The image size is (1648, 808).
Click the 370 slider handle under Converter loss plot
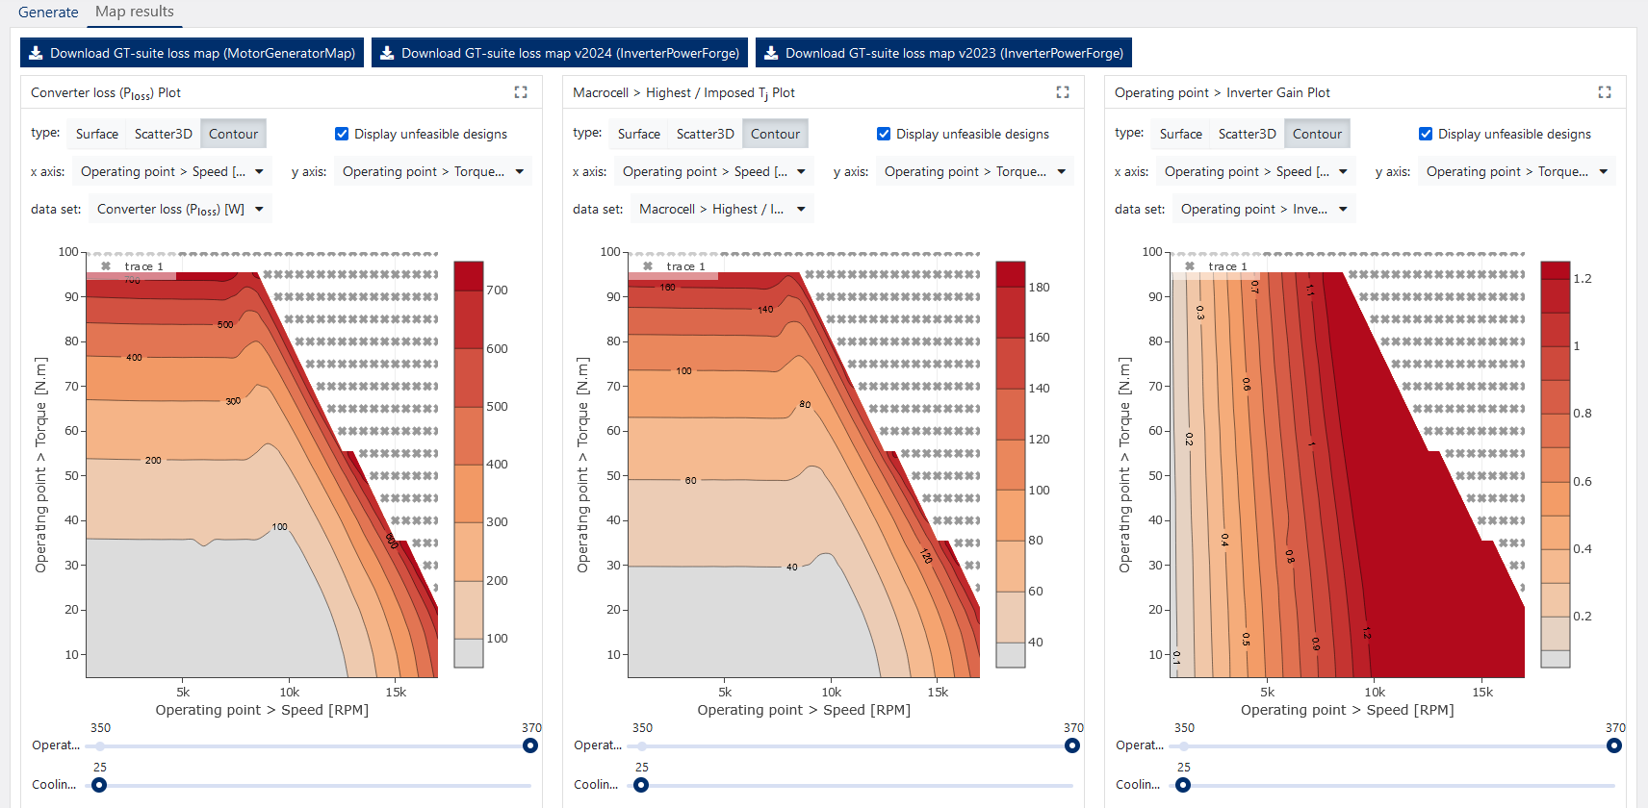pos(530,745)
